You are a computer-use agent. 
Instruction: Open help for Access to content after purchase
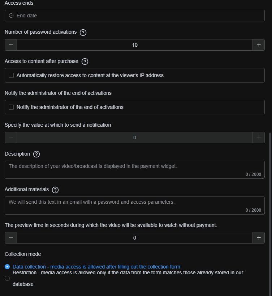pyautogui.click(x=85, y=62)
